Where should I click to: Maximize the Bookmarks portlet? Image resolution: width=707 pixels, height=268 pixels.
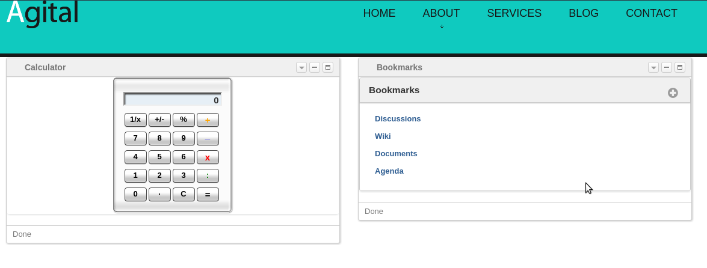pyautogui.click(x=680, y=67)
